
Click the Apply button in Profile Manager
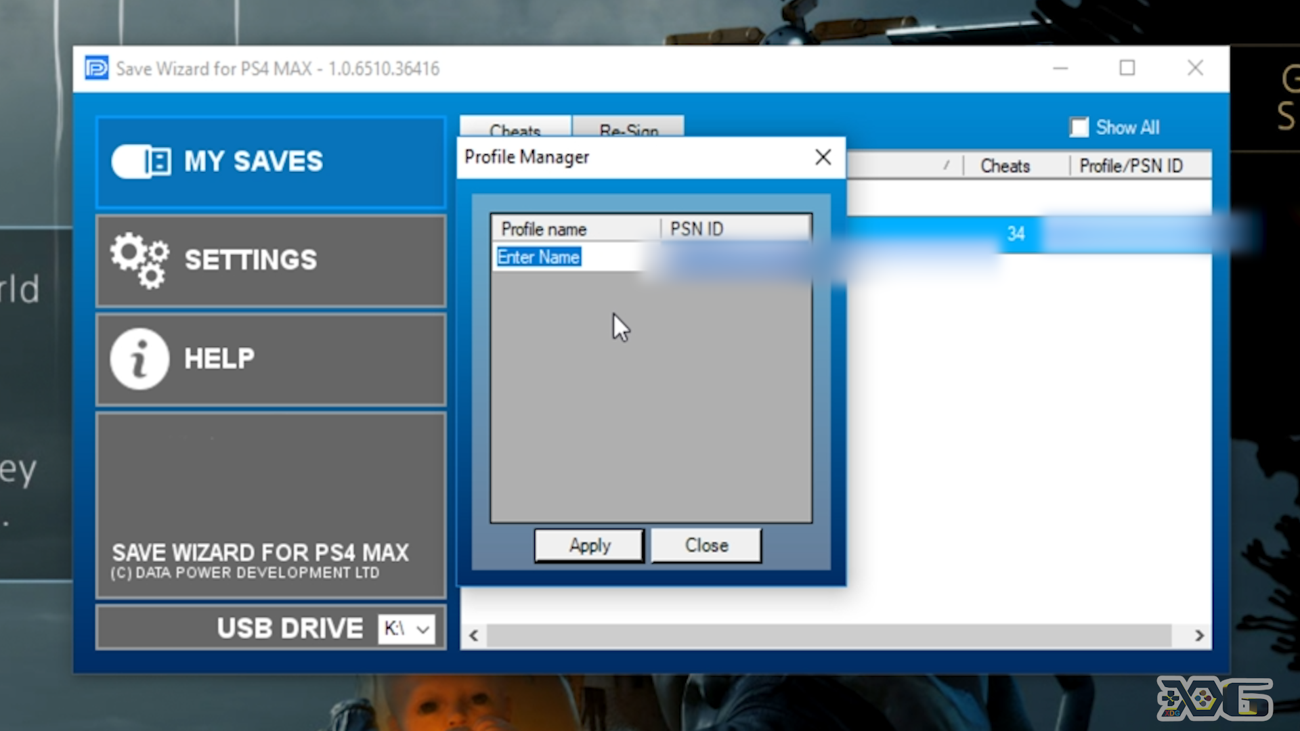(589, 546)
